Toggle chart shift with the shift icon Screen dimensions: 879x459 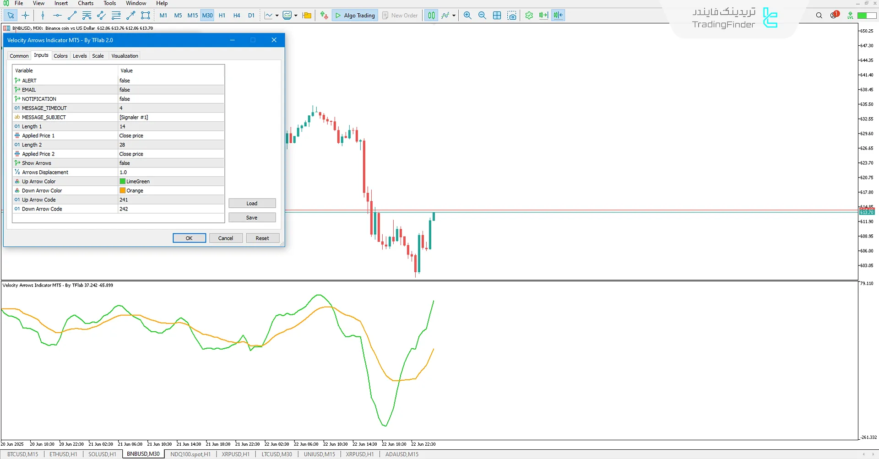click(x=558, y=15)
